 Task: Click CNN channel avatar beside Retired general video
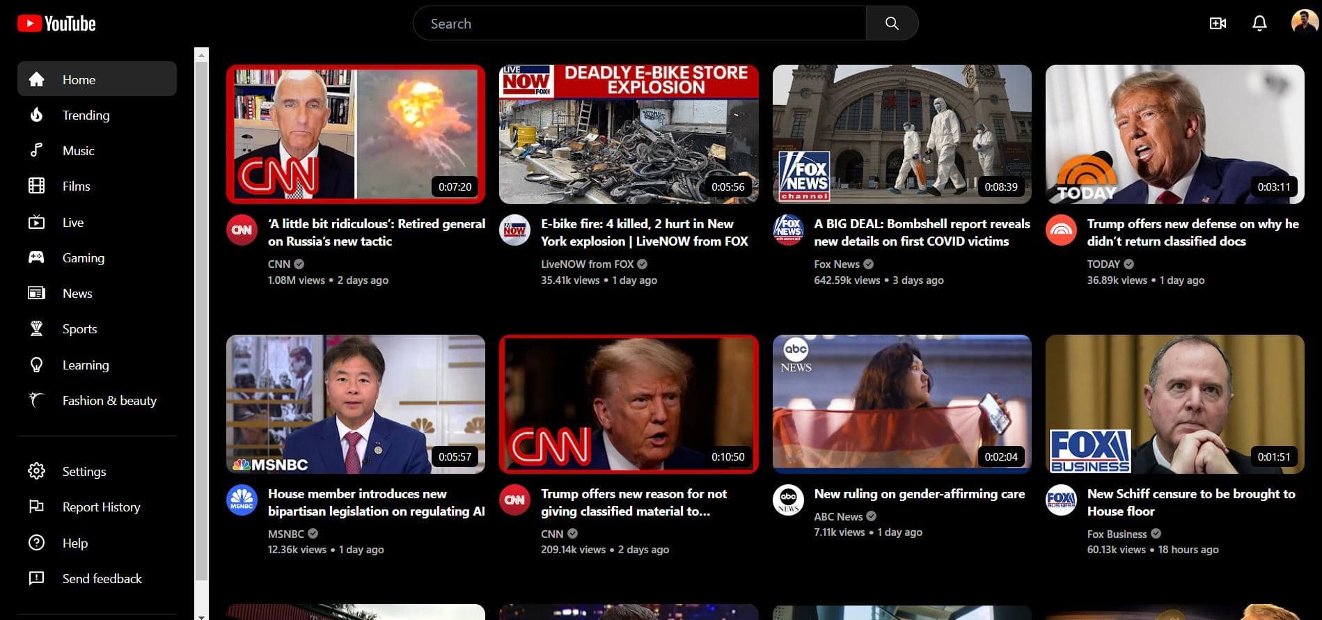click(242, 230)
